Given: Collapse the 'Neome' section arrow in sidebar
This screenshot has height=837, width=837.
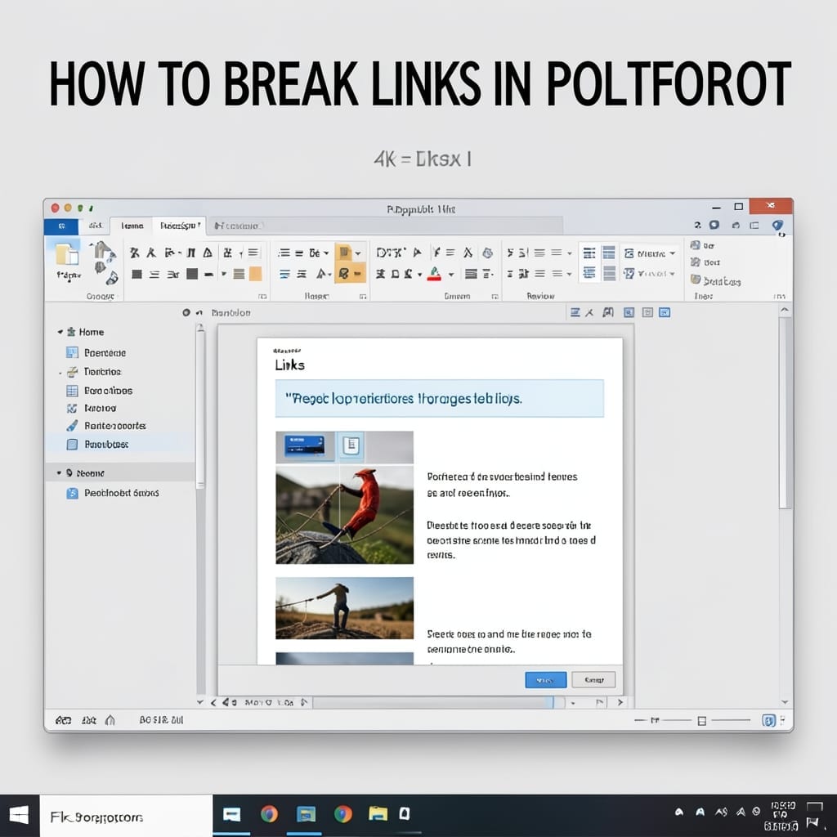Looking at the screenshot, I should pos(59,473).
